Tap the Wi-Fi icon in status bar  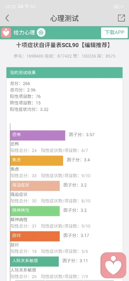coord(27,6)
